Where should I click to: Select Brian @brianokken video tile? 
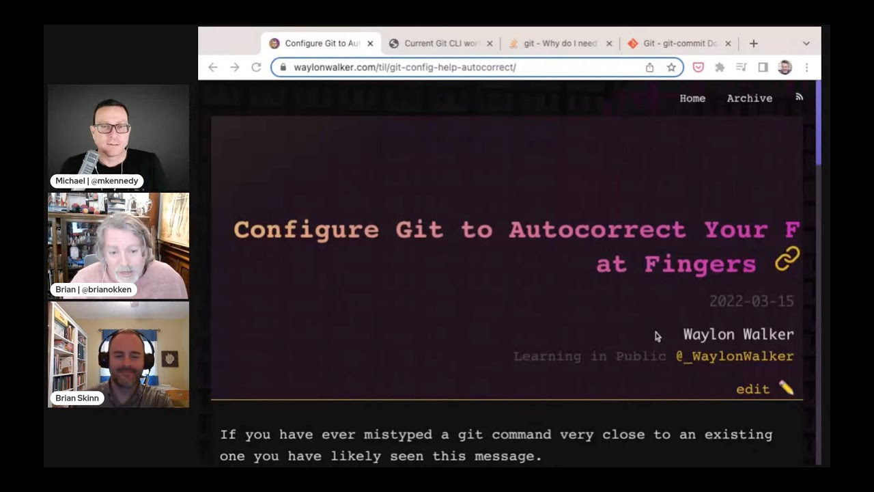118,246
